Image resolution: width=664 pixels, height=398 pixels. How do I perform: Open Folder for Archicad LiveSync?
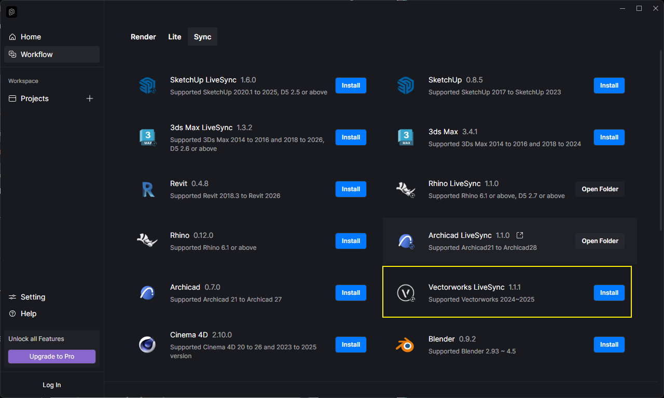point(600,241)
